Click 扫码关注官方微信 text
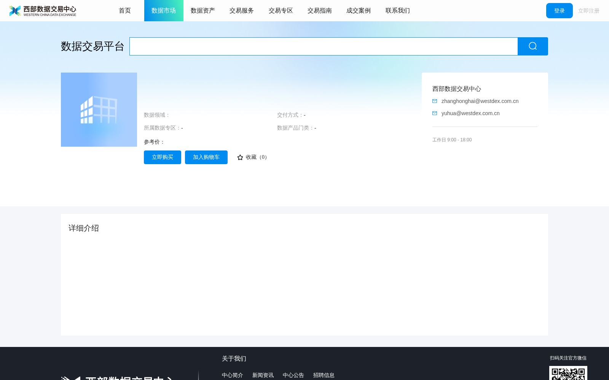609x380 pixels. click(568, 358)
